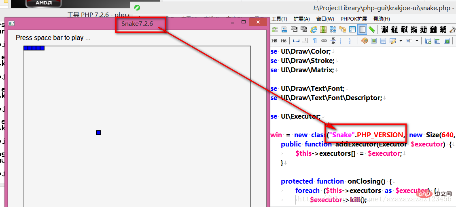
Task: Open Internet Explorer browser preview icon
Action: (314, 29)
